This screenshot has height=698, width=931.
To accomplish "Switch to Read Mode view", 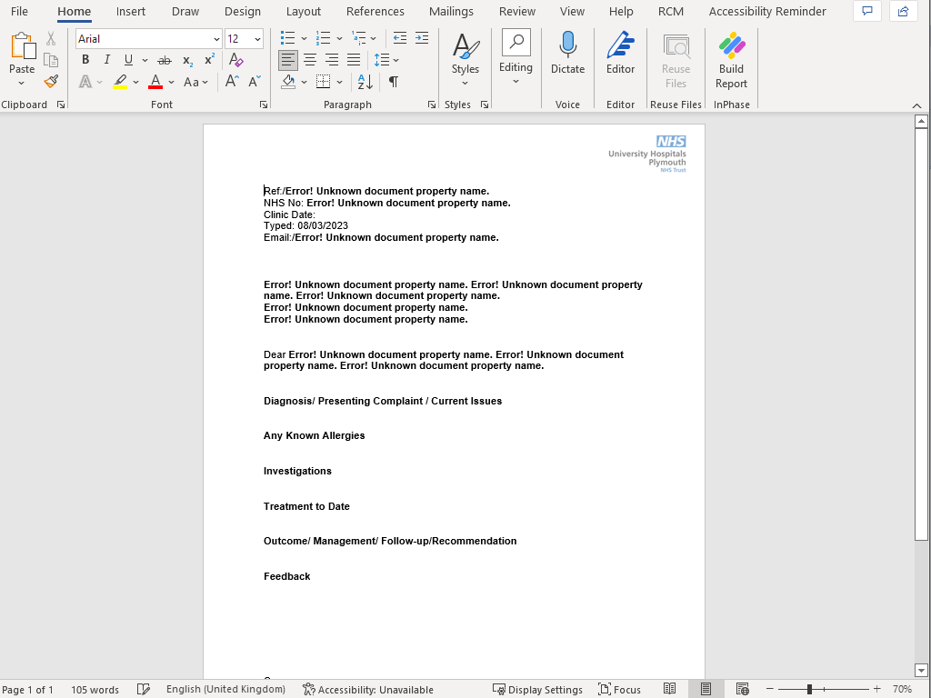I will pos(670,689).
